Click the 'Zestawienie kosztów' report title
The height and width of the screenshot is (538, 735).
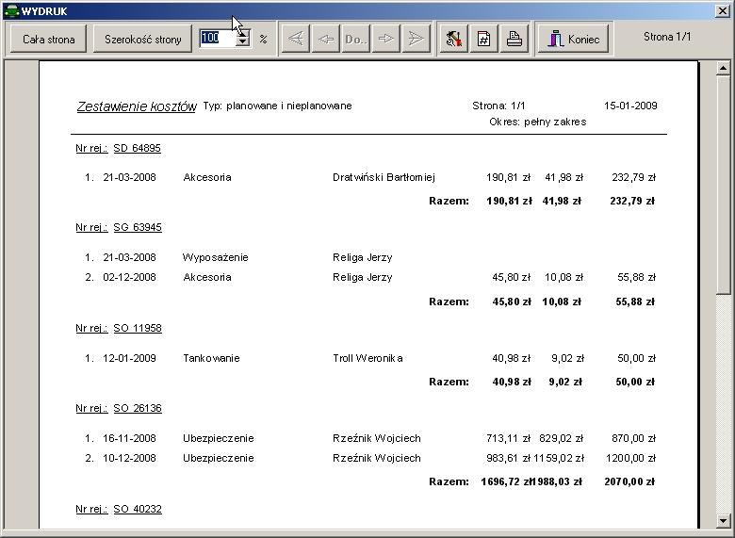pyautogui.click(x=137, y=106)
